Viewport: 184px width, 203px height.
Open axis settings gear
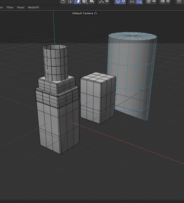click(107, 2)
